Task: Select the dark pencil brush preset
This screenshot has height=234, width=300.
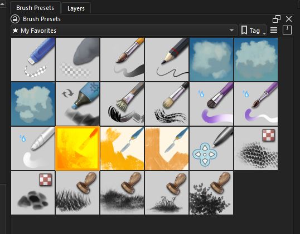Action: [167, 59]
